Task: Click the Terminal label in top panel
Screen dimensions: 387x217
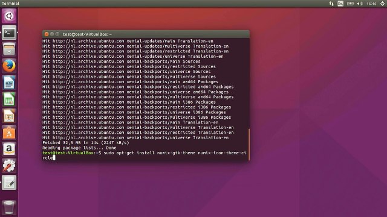Action: pyautogui.click(x=10, y=4)
